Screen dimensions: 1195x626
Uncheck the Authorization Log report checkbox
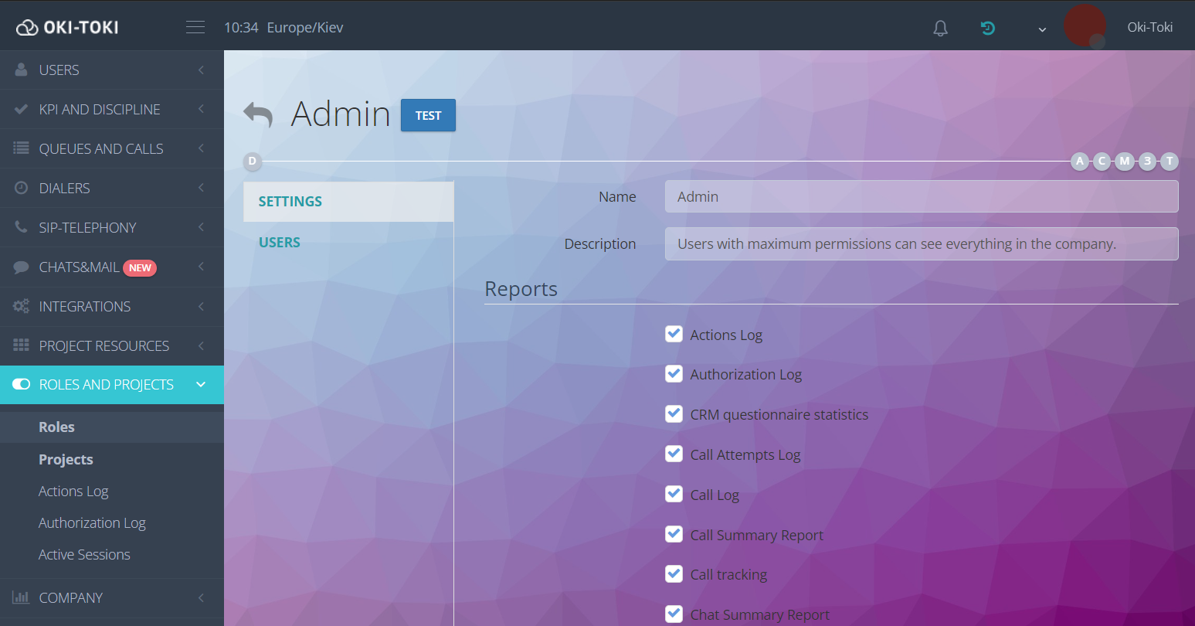(674, 374)
